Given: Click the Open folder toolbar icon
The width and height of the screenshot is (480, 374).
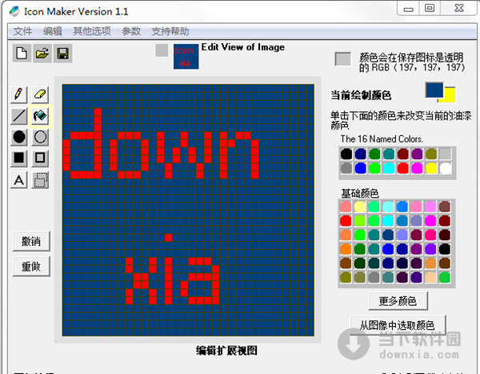Looking at the screenshot, I should click(42, 54).
